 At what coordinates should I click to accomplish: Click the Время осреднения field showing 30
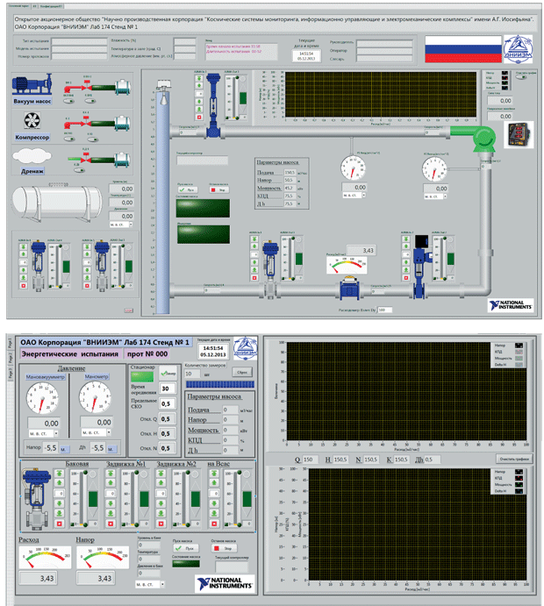point(168,389)
